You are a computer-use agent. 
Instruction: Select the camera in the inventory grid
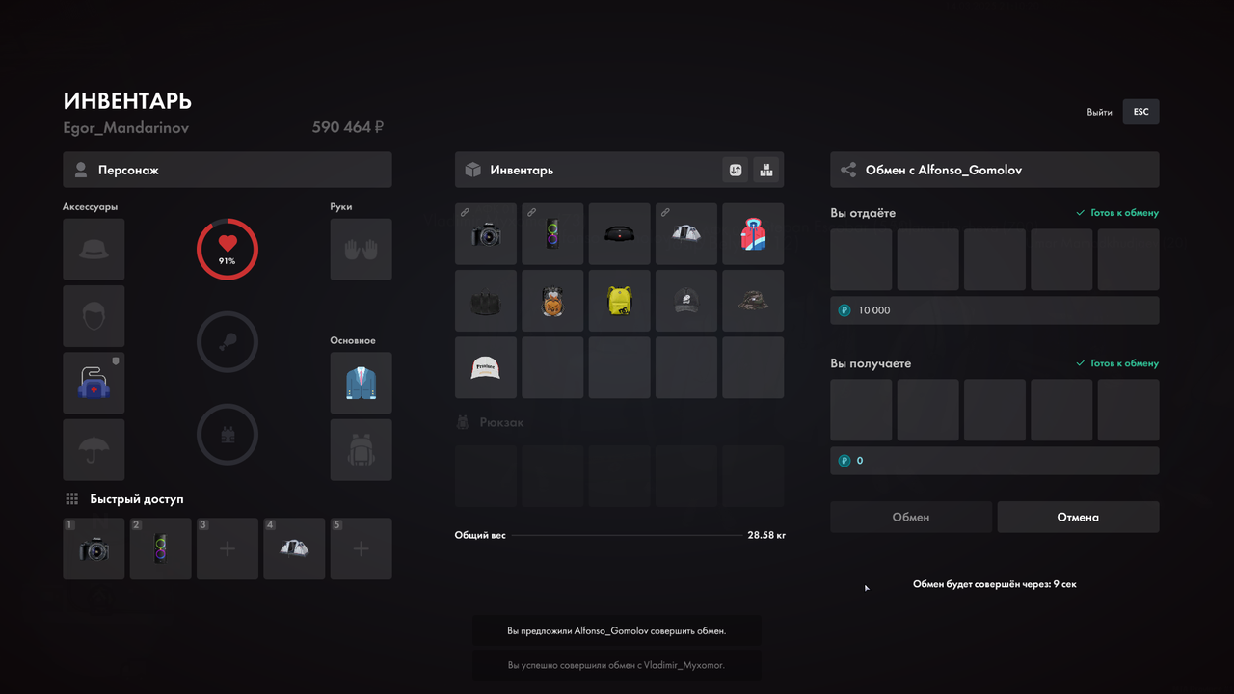486,233
